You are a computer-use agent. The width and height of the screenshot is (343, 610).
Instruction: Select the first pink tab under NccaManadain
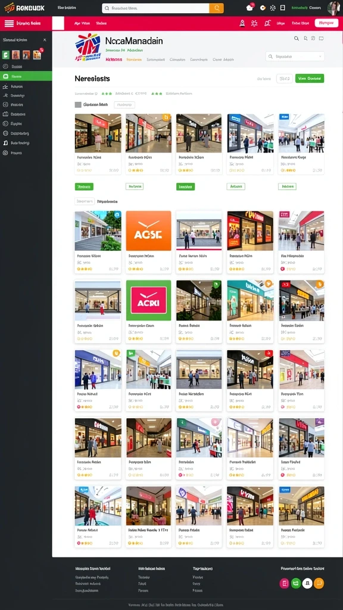pos(114,60)
